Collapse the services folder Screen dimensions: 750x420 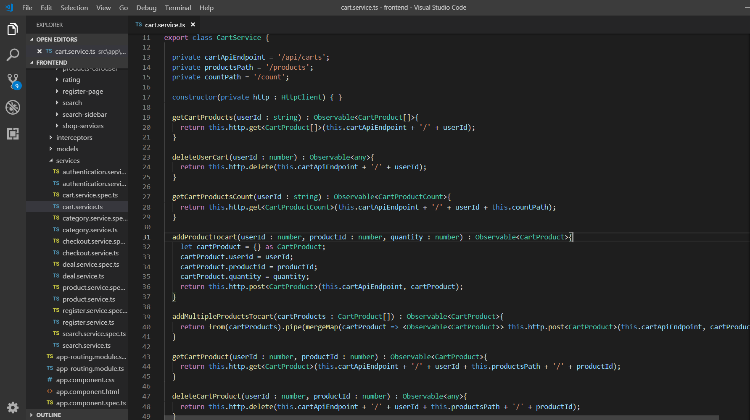click(51, 160)
